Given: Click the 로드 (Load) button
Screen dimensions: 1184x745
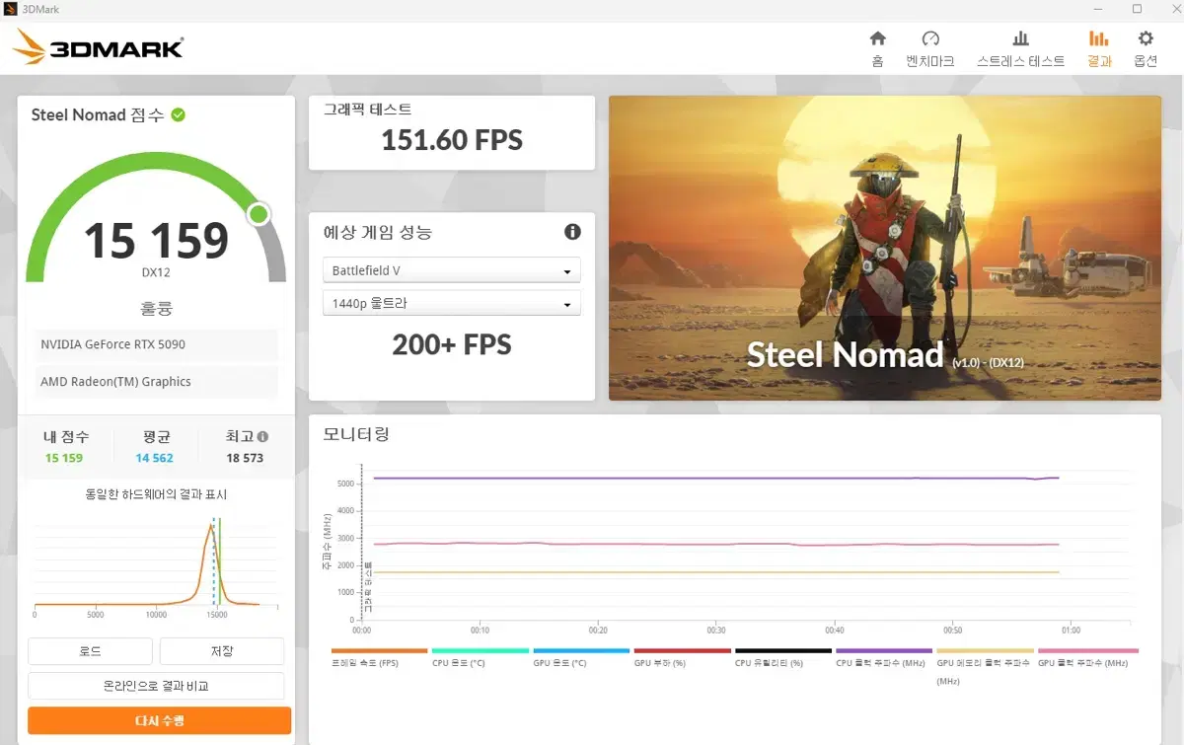Looking at the screenshot, I should (x=90, y=651).
